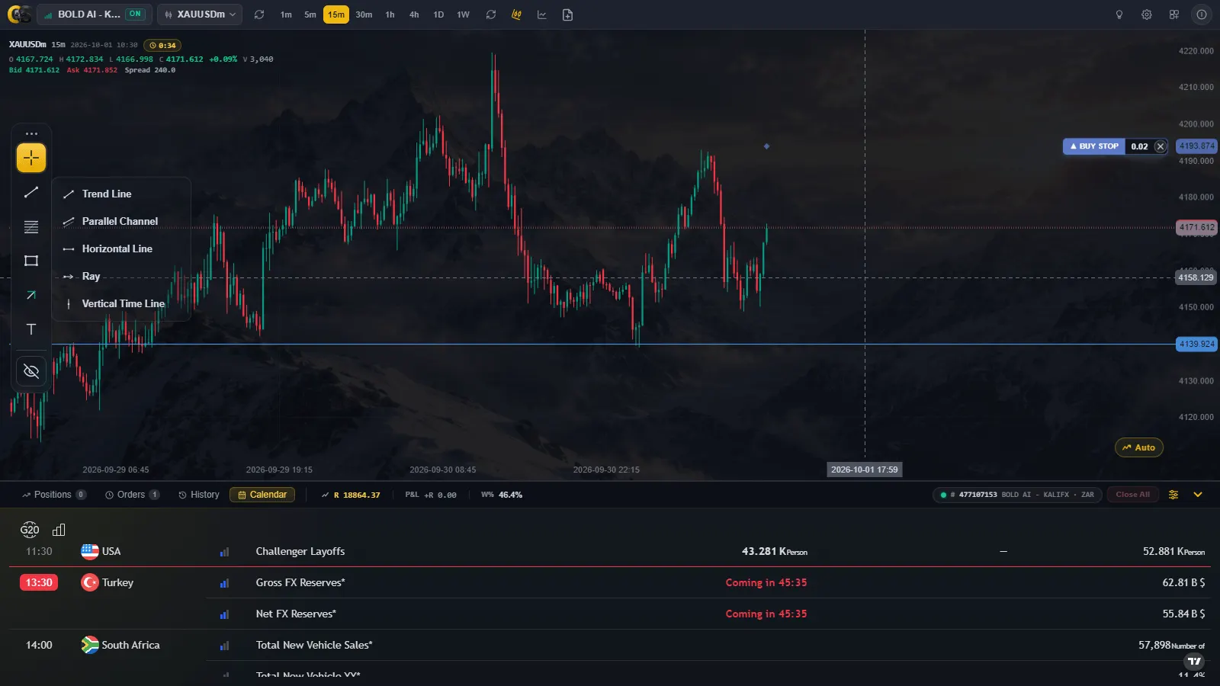Open the XAUUSDm symbol dropdown
The width and height of the screenshot is (1220, 686).
200,14
